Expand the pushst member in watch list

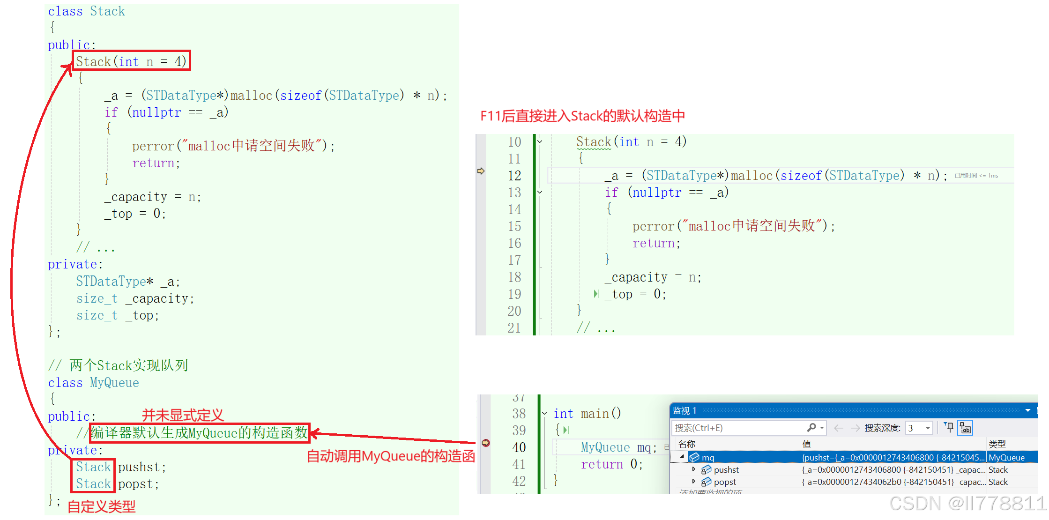693,469
